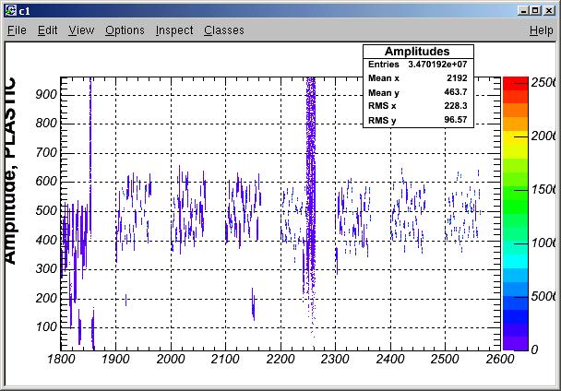Click x-axis label 2600
Screen dimensions: 561x391
[x=500, y=359]
